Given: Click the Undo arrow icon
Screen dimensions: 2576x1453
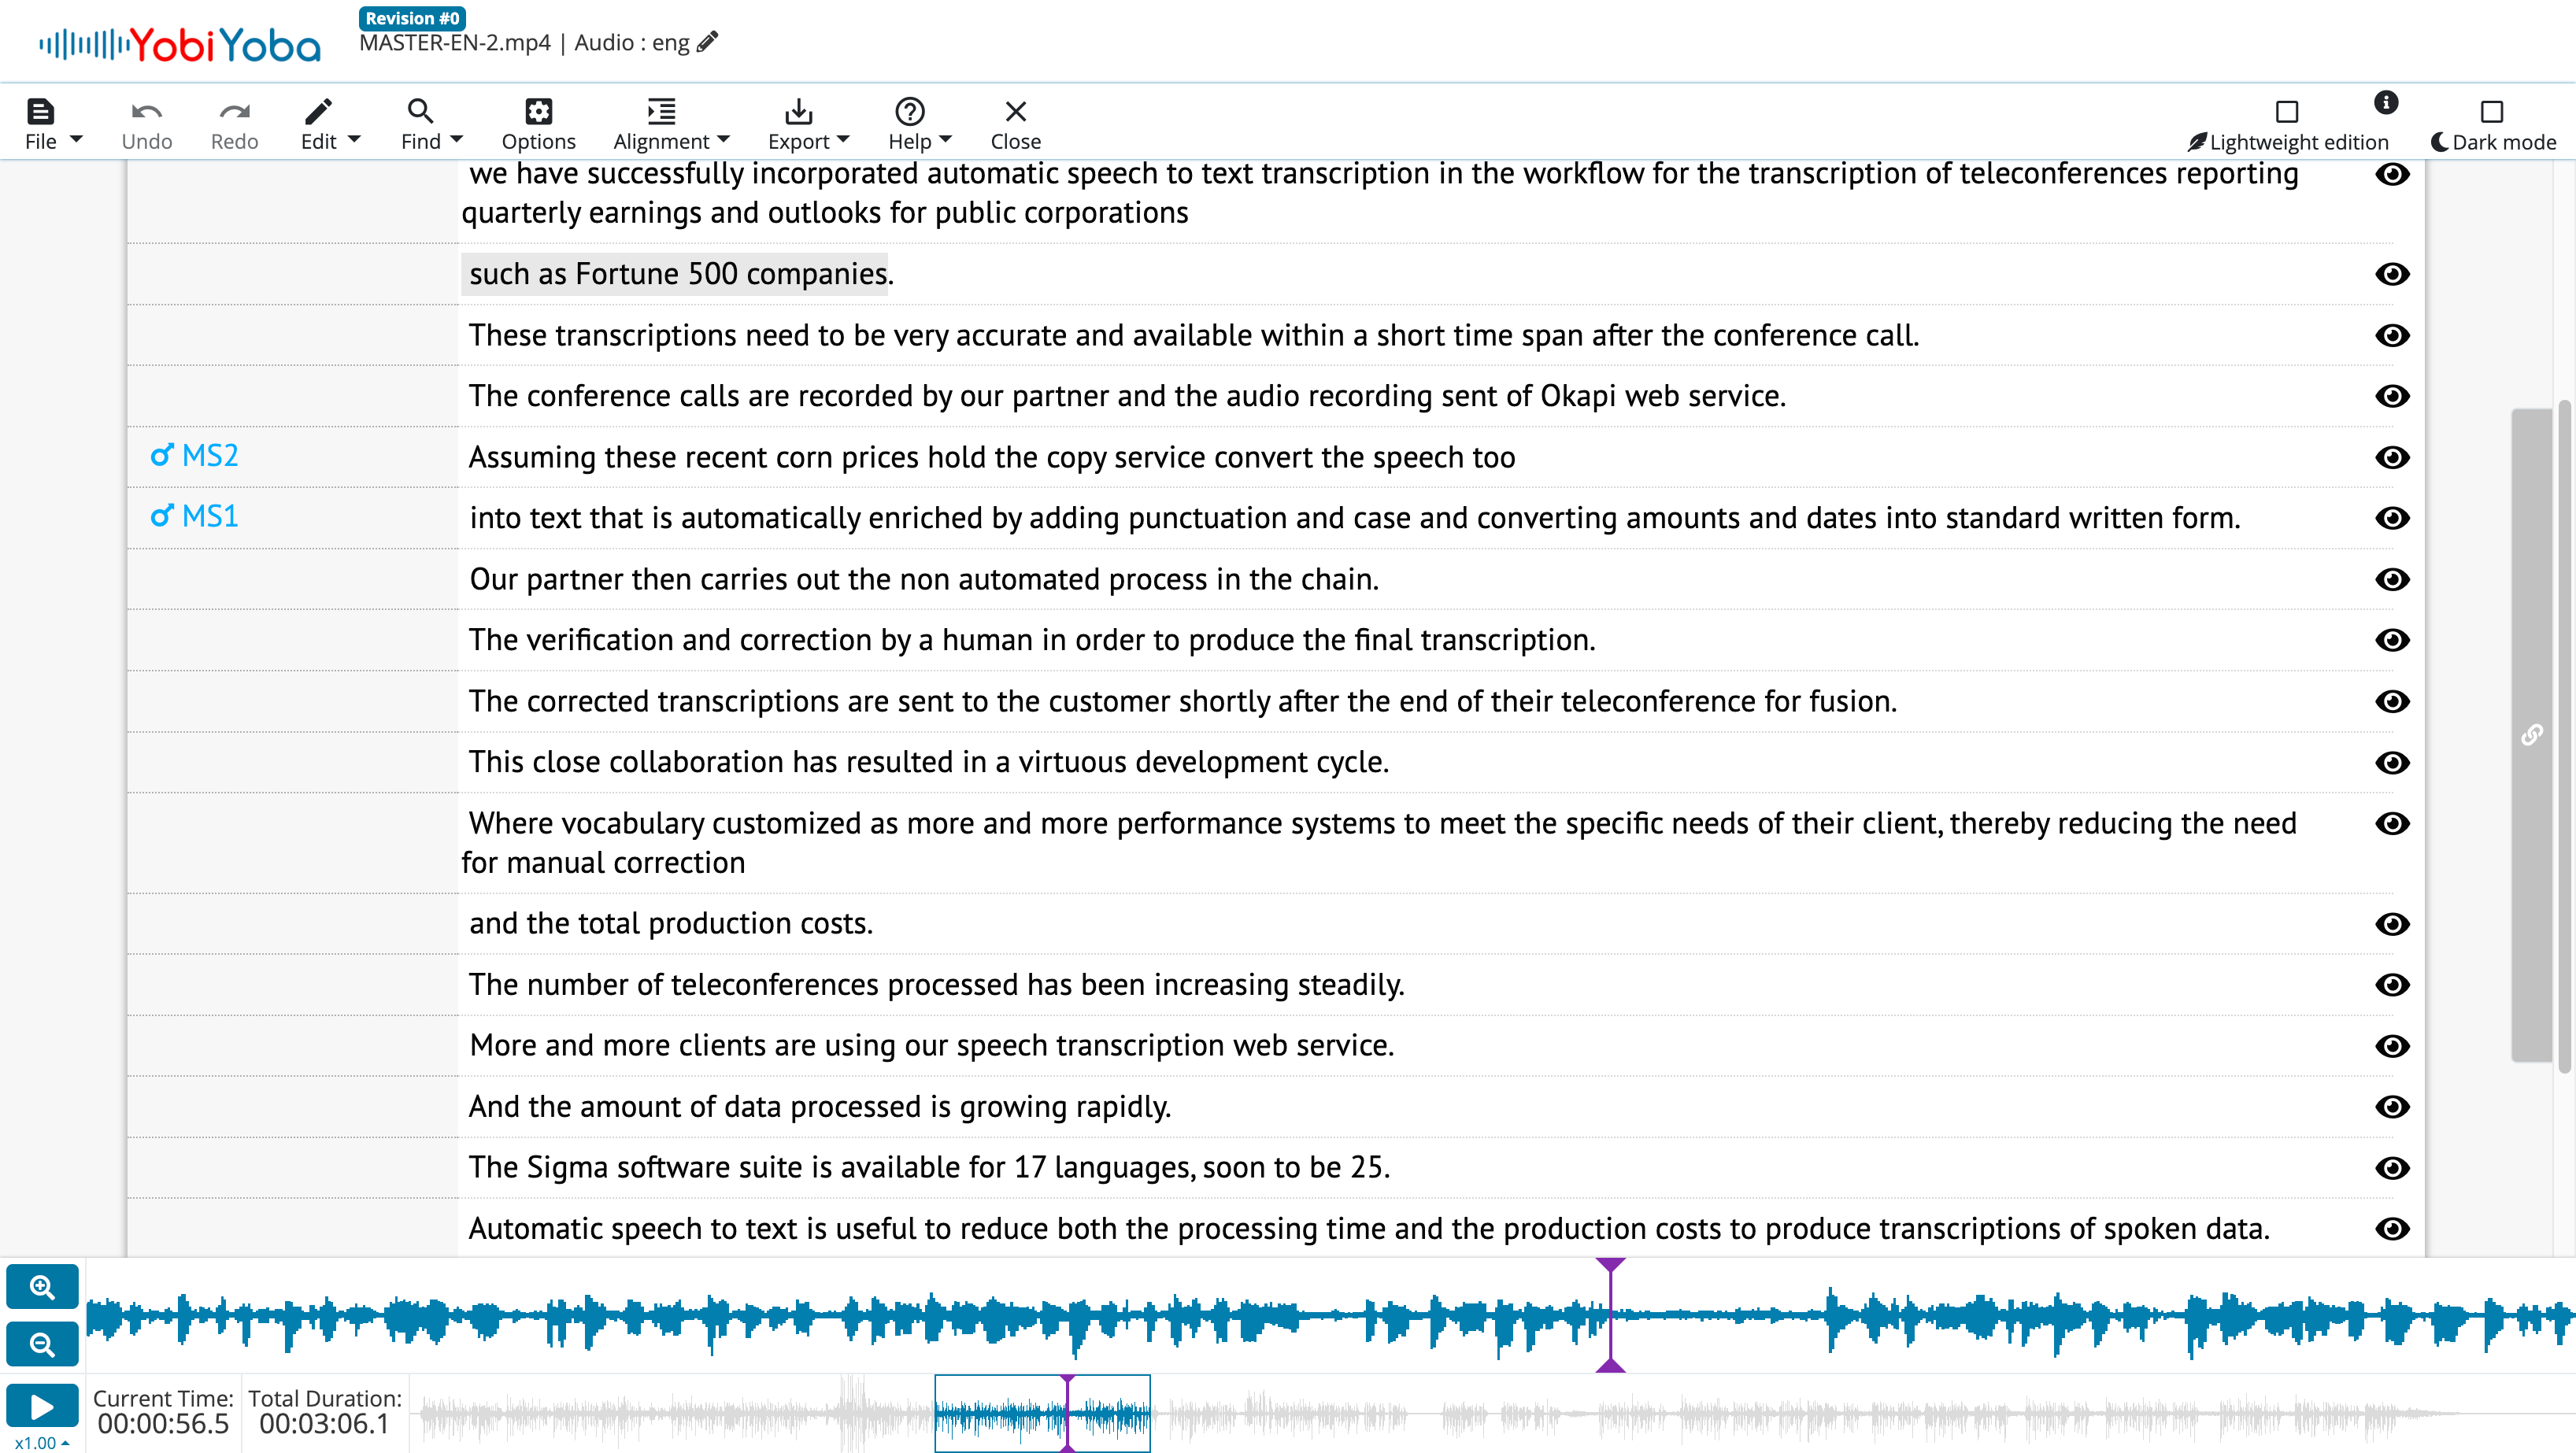Looking at the screenshot, I should (x=147, y=112).
